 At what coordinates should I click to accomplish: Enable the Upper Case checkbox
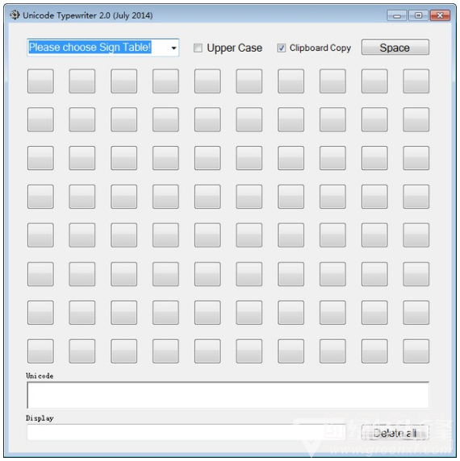point(198,48)
